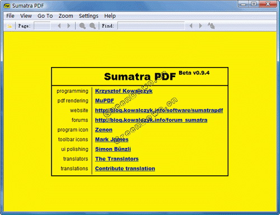Find next match arrow
The image size is (280, 215).
pos(200,26)
